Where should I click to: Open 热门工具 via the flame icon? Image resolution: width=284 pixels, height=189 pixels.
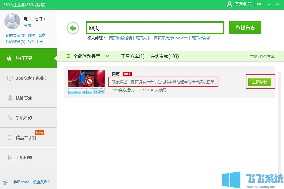[x=9, y=58]
